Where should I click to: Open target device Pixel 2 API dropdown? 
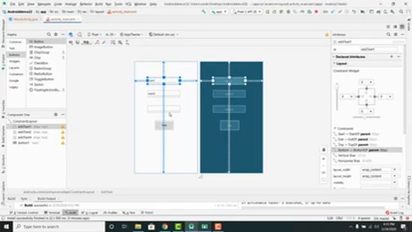247,12
